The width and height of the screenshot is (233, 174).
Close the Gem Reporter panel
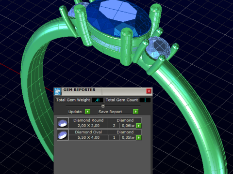pyautogui.click(x=149, y=91)
